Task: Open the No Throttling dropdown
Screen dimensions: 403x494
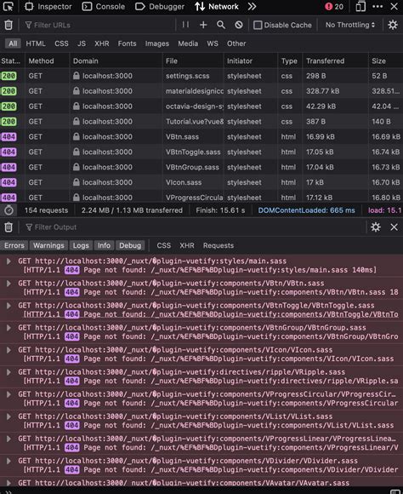Action: click(350, 25)
